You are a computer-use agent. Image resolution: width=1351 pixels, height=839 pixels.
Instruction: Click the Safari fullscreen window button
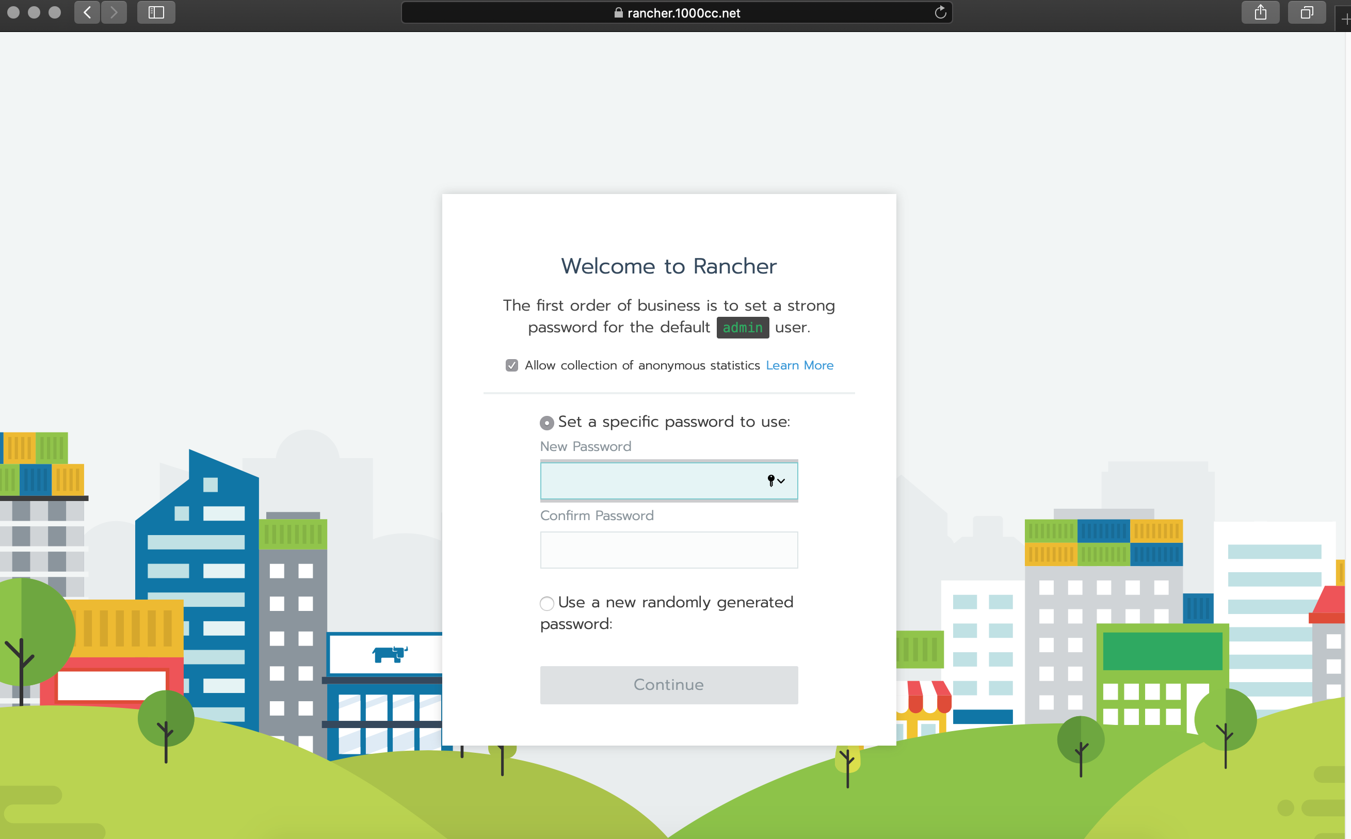click(54, 12)
